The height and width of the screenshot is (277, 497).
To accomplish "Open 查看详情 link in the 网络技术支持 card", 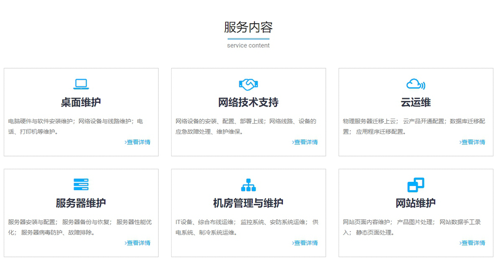I will coord(305,142).
